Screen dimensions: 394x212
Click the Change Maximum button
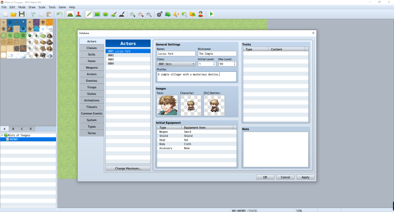click(x=128, y=168)
